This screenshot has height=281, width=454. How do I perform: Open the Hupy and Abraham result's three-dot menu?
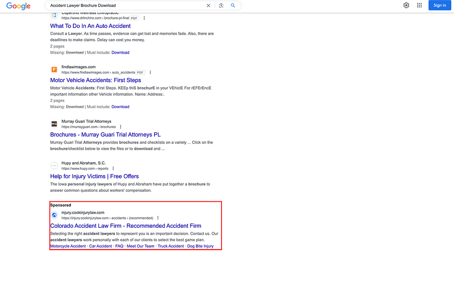pos(113,168)
